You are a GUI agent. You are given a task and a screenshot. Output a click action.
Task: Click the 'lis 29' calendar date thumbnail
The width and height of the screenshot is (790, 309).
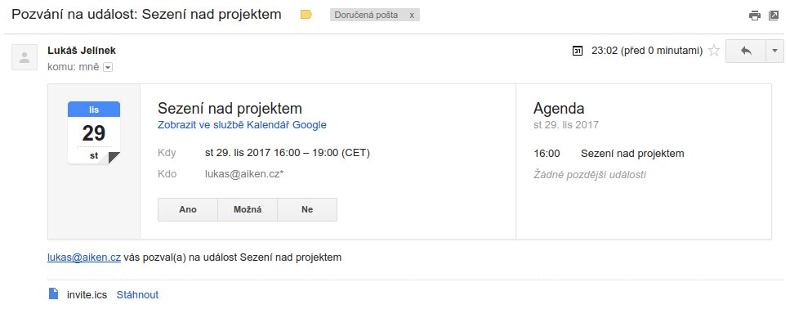[x=94, y=132]
